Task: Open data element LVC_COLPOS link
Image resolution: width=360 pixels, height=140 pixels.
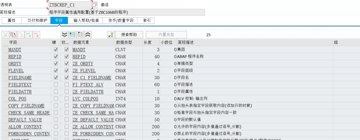Action: click(85, 99)
